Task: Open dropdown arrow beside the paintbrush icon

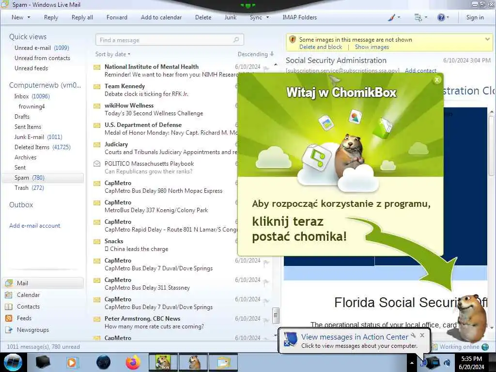Action: click(399, 18)
